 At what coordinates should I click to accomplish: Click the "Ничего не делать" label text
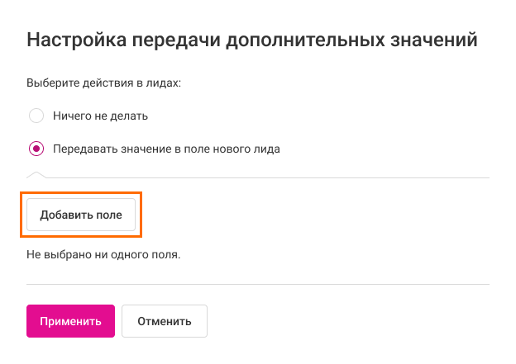(100, 116)
